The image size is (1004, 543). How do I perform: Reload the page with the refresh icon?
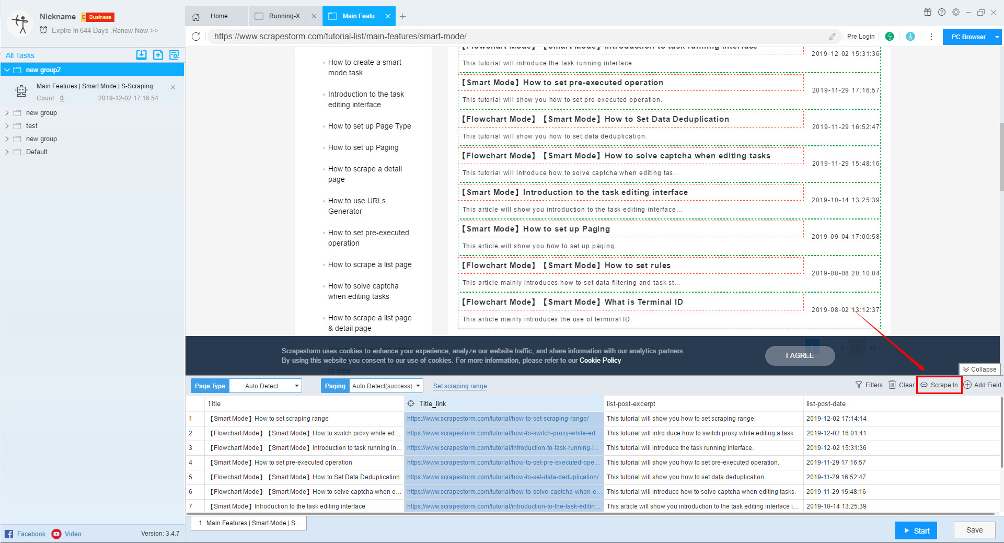196,37
